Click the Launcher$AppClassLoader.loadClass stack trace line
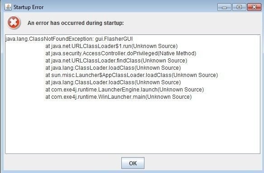 (x=132, y=75)
